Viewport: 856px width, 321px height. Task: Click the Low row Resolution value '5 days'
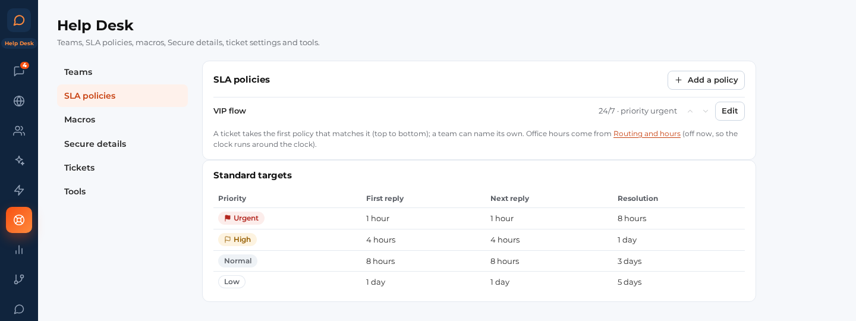point(630,282)
